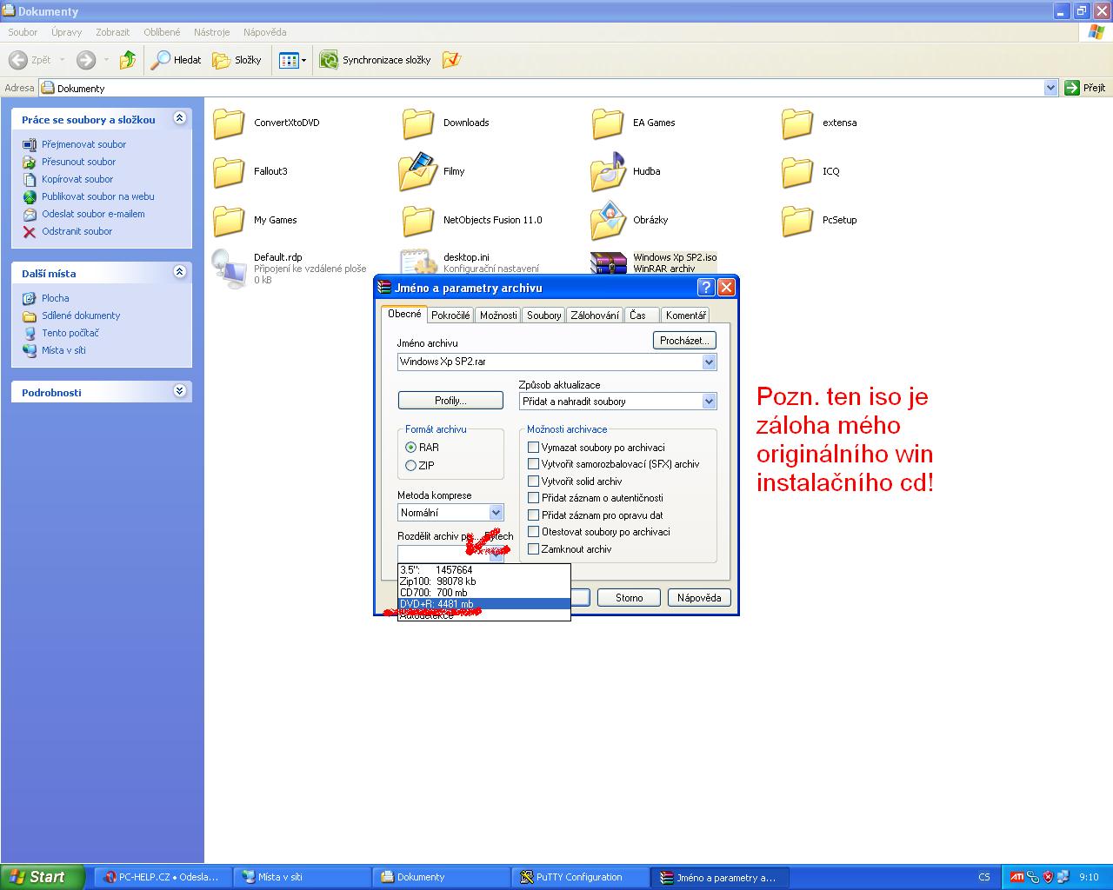This screenshot has width=1113, height=890.
Task: Open the Nástroje menu
Action: 212,32
